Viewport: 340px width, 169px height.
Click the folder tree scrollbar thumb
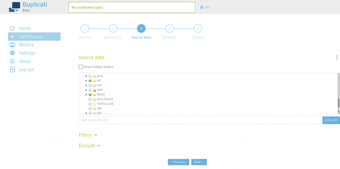click(339, 103)
